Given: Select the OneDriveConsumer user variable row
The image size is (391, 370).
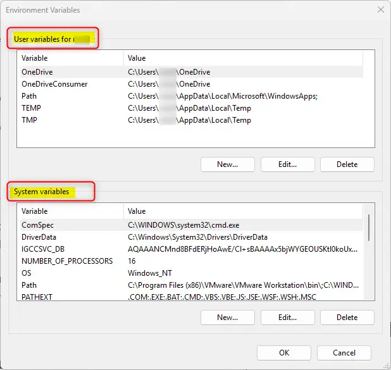Looking at the screenshot, I should [191, 84].
